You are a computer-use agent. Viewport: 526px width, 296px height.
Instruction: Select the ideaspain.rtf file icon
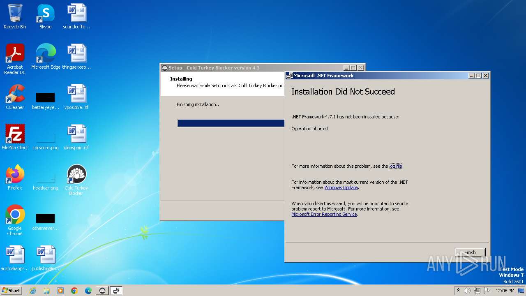click(76, 137)
